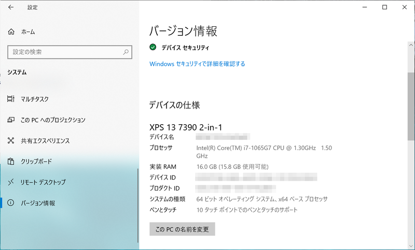Select the search magnifier icon
Screen dimensions: 415x250
click(x=126, y=52)
